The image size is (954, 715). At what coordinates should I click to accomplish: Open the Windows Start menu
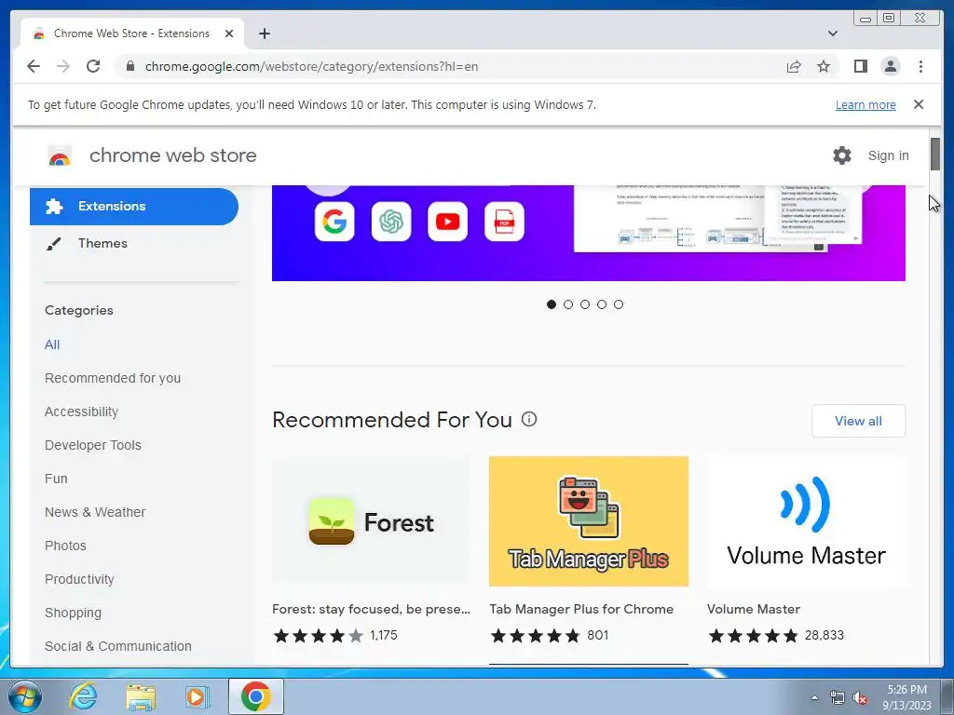(x=25, y=696)
